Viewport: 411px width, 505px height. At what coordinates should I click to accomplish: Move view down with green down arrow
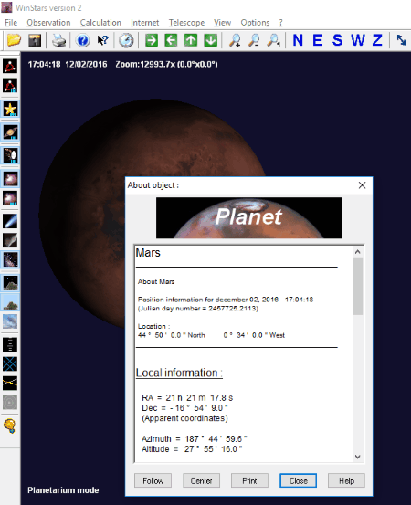211,40
